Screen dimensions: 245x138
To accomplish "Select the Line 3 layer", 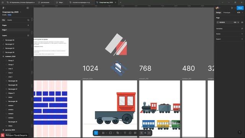I will (10, 69).
